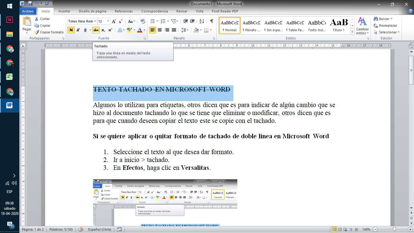
Task: Click the Cambiar estilos button
Action: click(x=362, y=26)
